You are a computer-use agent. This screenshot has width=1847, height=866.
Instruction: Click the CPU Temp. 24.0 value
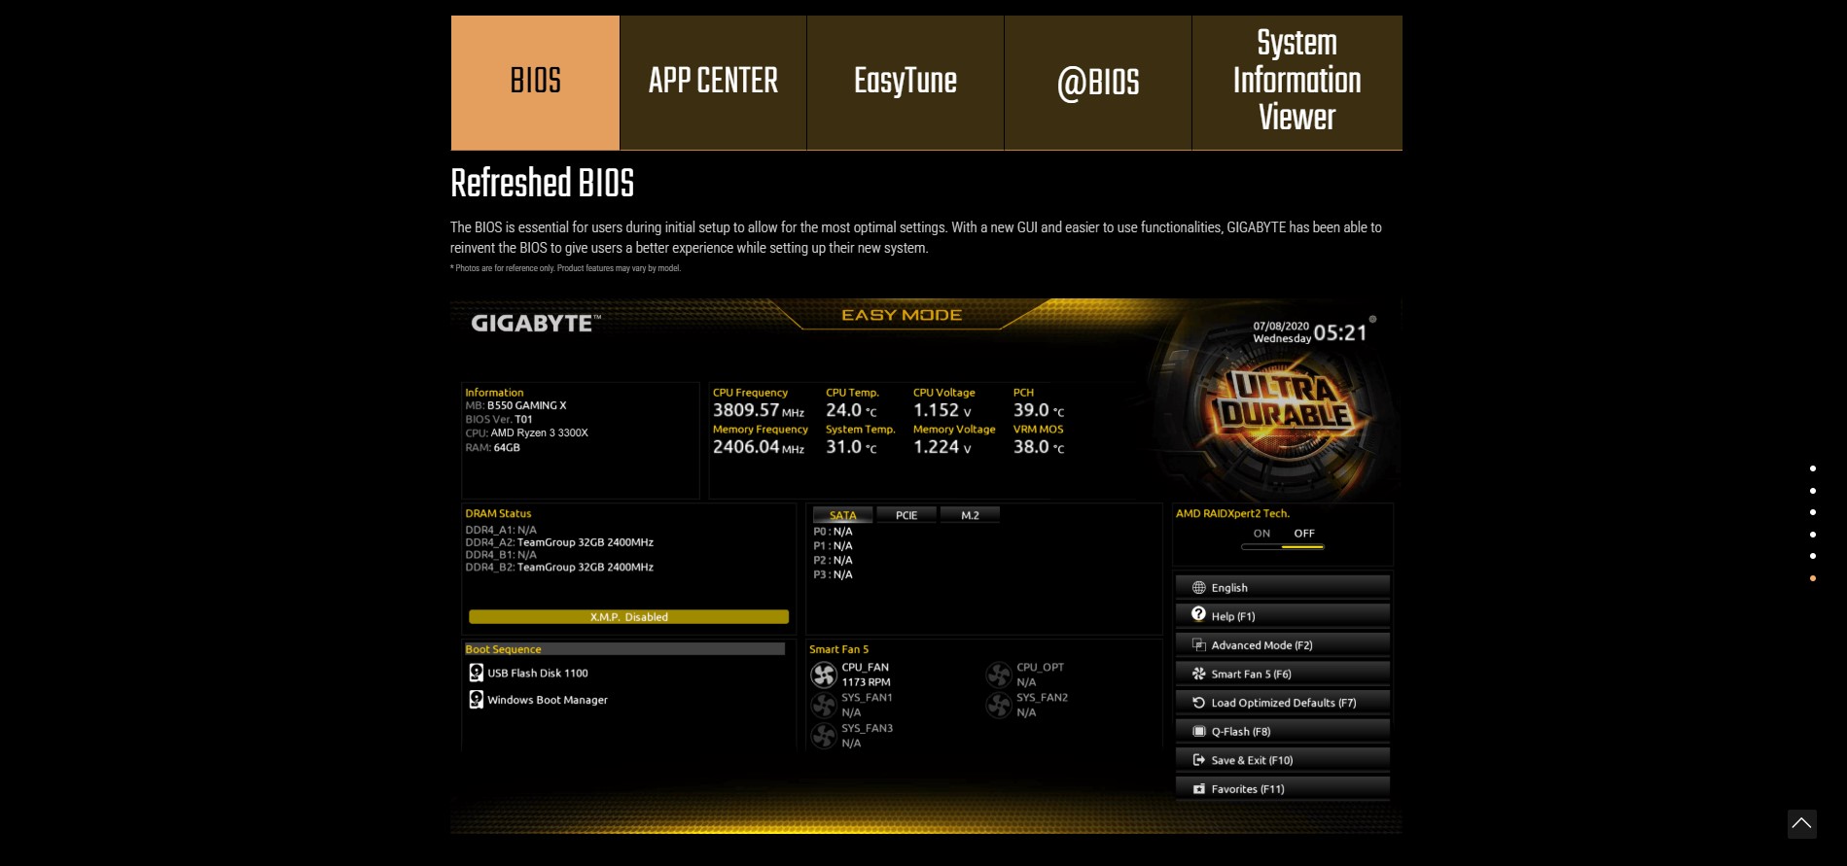click(851, 410)
